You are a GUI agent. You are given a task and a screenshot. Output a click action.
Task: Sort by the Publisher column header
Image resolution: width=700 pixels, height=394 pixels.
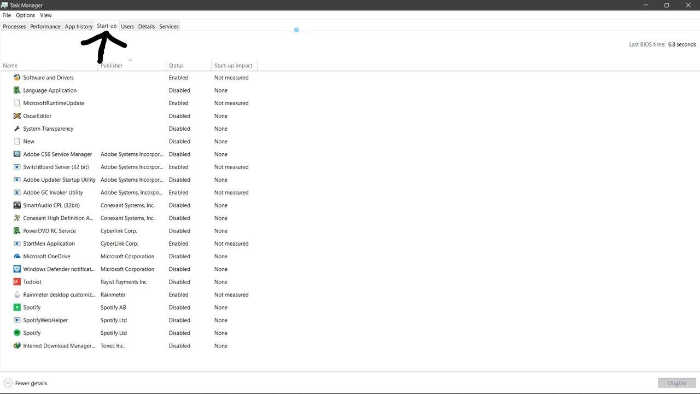click(x=112, y=66)
